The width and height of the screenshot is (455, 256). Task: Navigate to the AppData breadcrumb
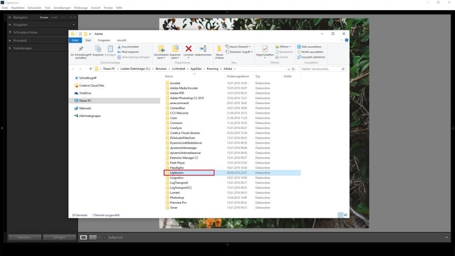196,69
